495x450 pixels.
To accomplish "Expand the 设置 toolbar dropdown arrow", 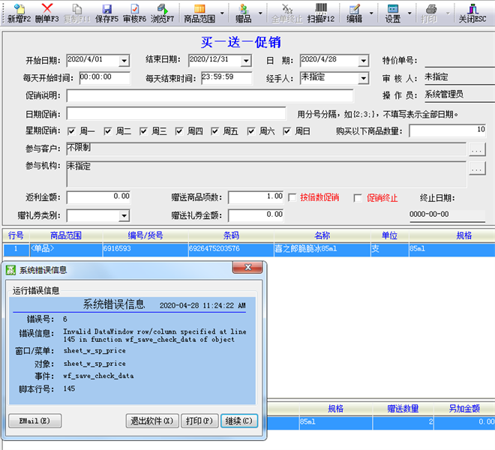I will click(x=409, y=13).
